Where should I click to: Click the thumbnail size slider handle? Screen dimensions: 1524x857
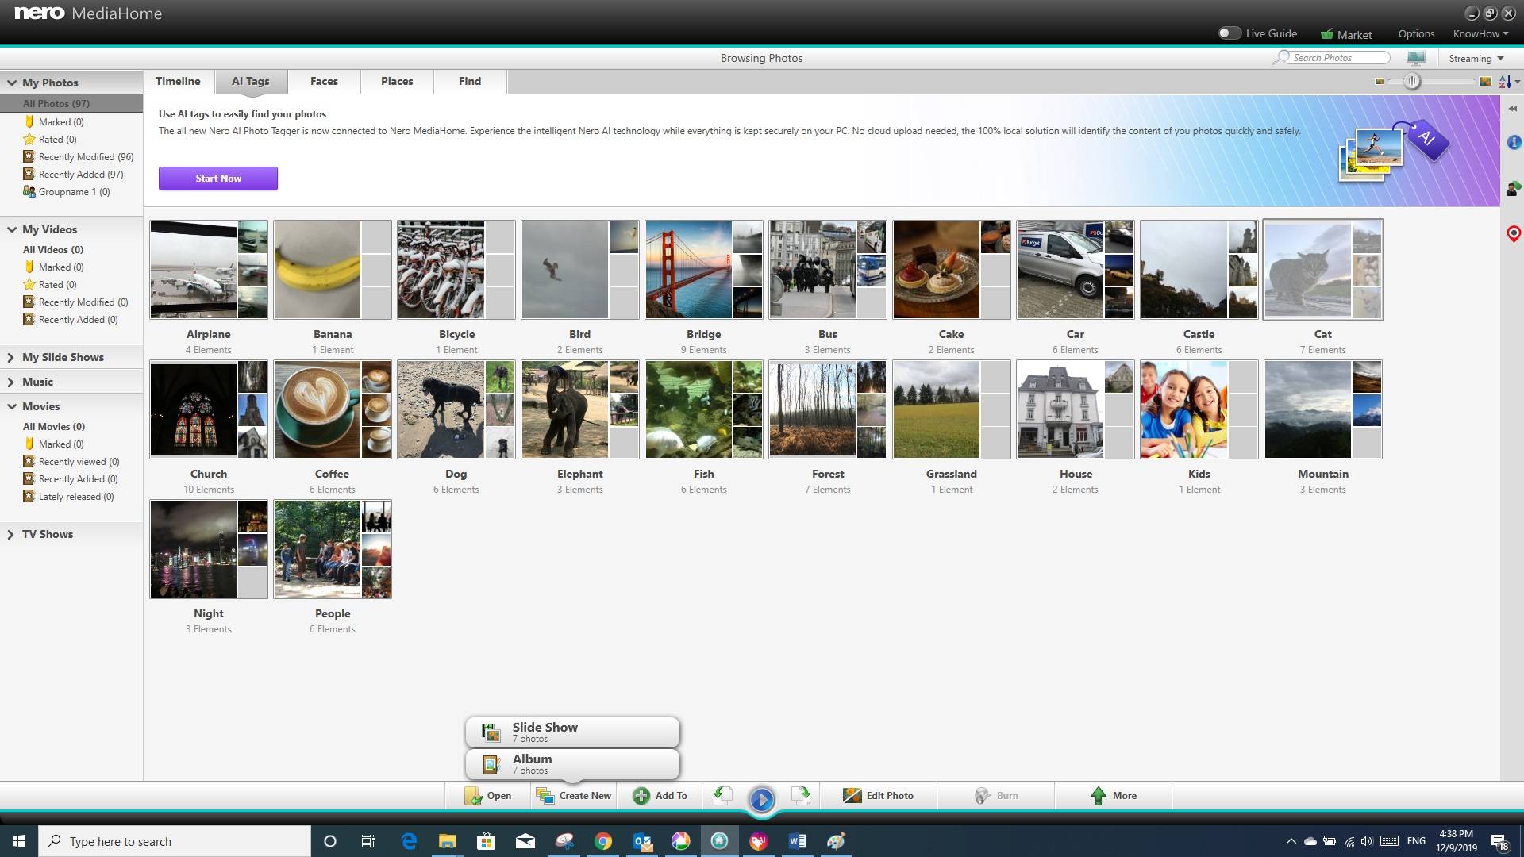[1412, 81]
